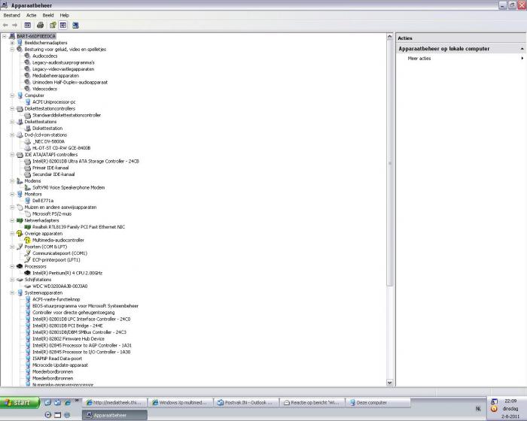Open the Actie menu
Viewport: 527px width, 421px height.
(x=32, y=15)
